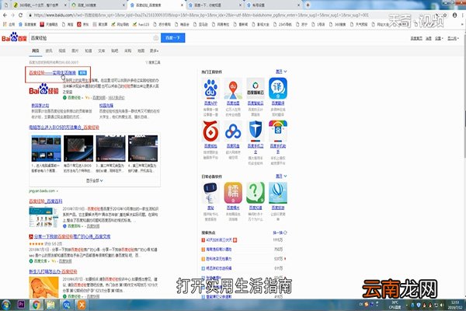This screenshot has width=466, height=311.
Task: Select the 地图 search tab
Action: tap(141, 51)
